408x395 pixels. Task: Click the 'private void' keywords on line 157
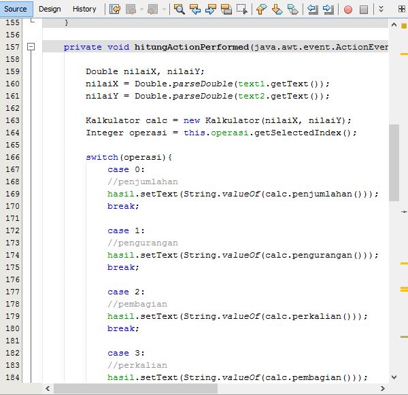pyautogui.click(x=97, y=47)
